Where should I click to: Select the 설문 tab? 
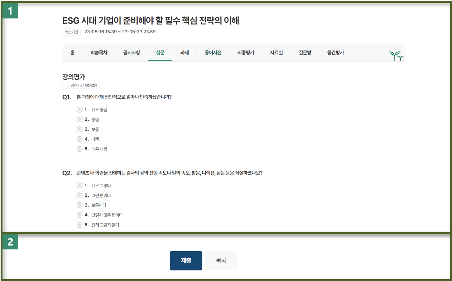pyautogui.click(x=160, y=53)
